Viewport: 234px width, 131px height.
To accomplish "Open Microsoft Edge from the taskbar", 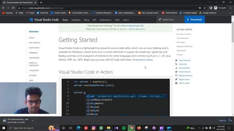I will point(78,128).
